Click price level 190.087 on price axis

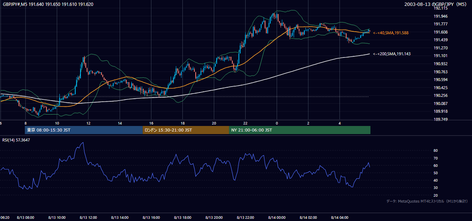click(x=441, y=104)
